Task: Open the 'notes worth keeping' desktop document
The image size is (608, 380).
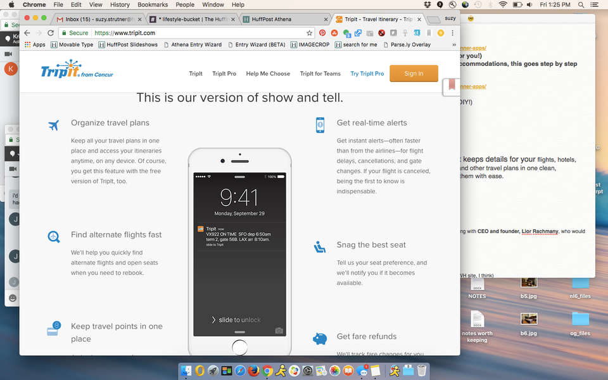Action: point(477,327)
